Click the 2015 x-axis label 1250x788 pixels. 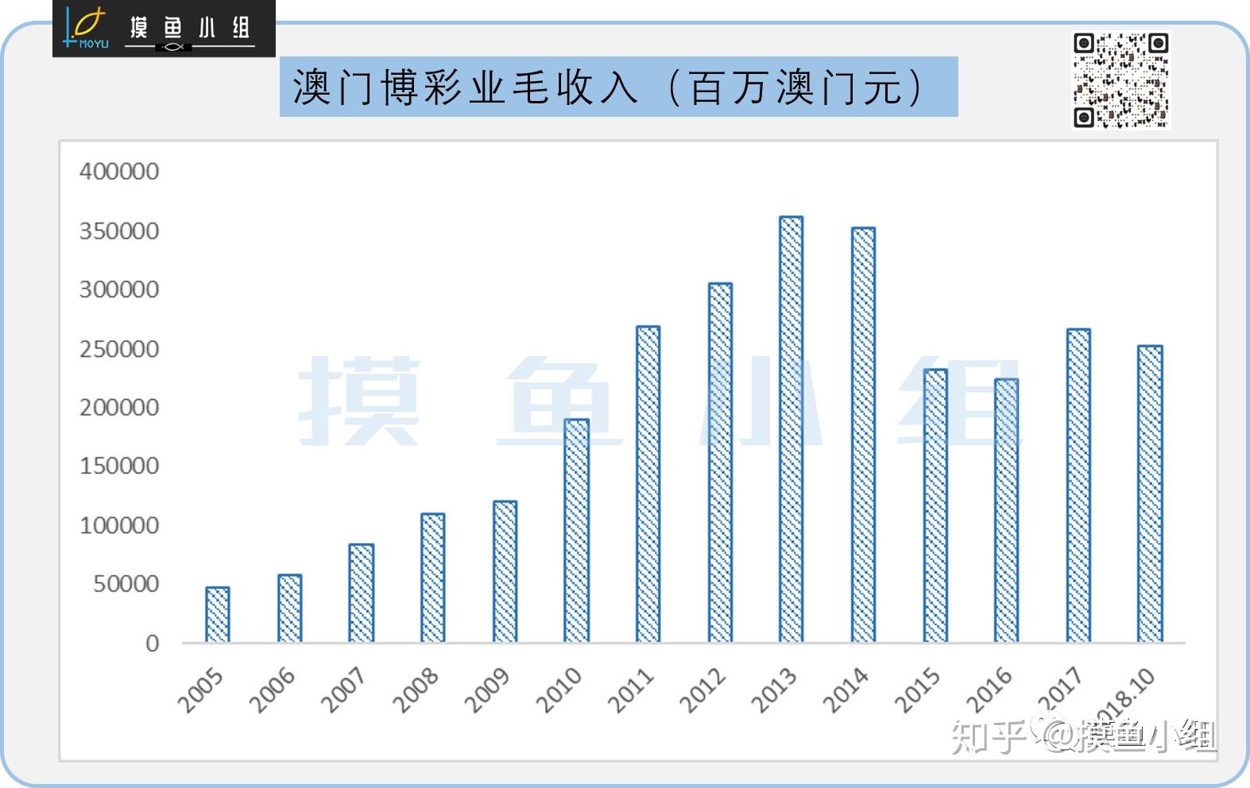tap(918, 690)
